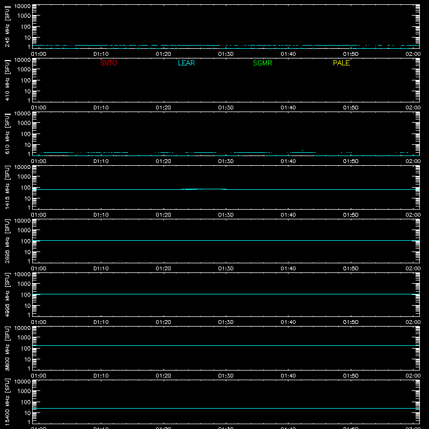Click the 10000 tick label of 245 MHz panel
Viewport: 429px width, 429px height.
tap(23, 6)
